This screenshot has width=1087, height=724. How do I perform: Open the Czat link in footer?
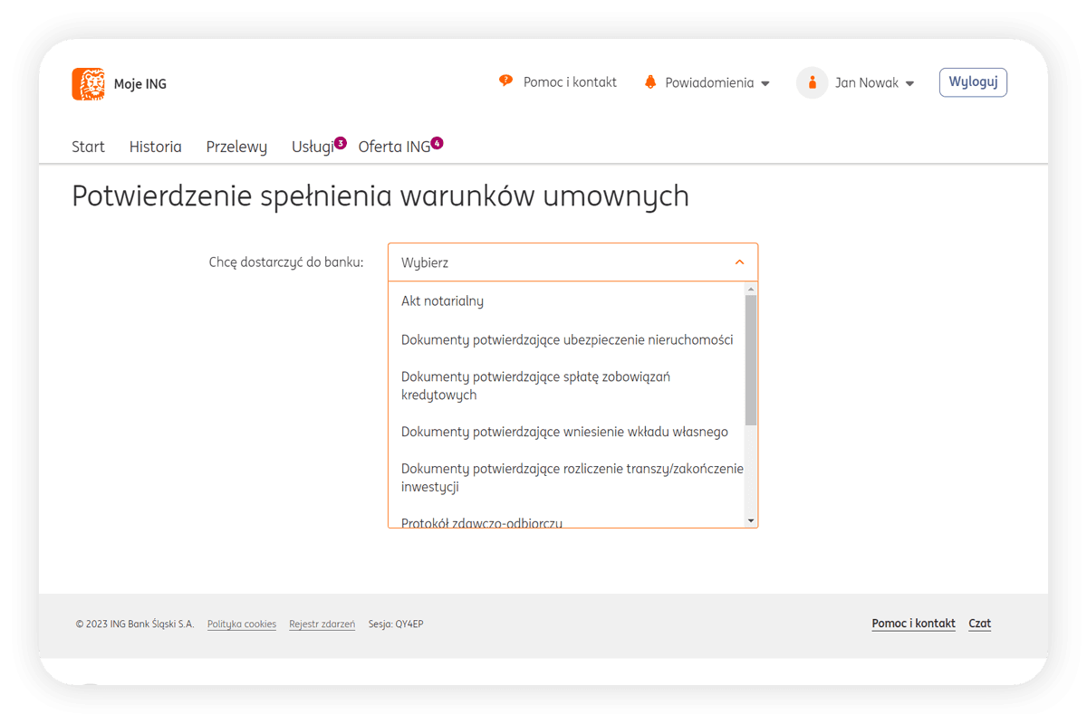coord(979,624)
